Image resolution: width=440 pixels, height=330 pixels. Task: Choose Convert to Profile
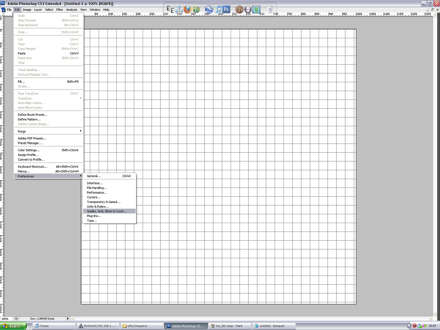pos(48,159)
